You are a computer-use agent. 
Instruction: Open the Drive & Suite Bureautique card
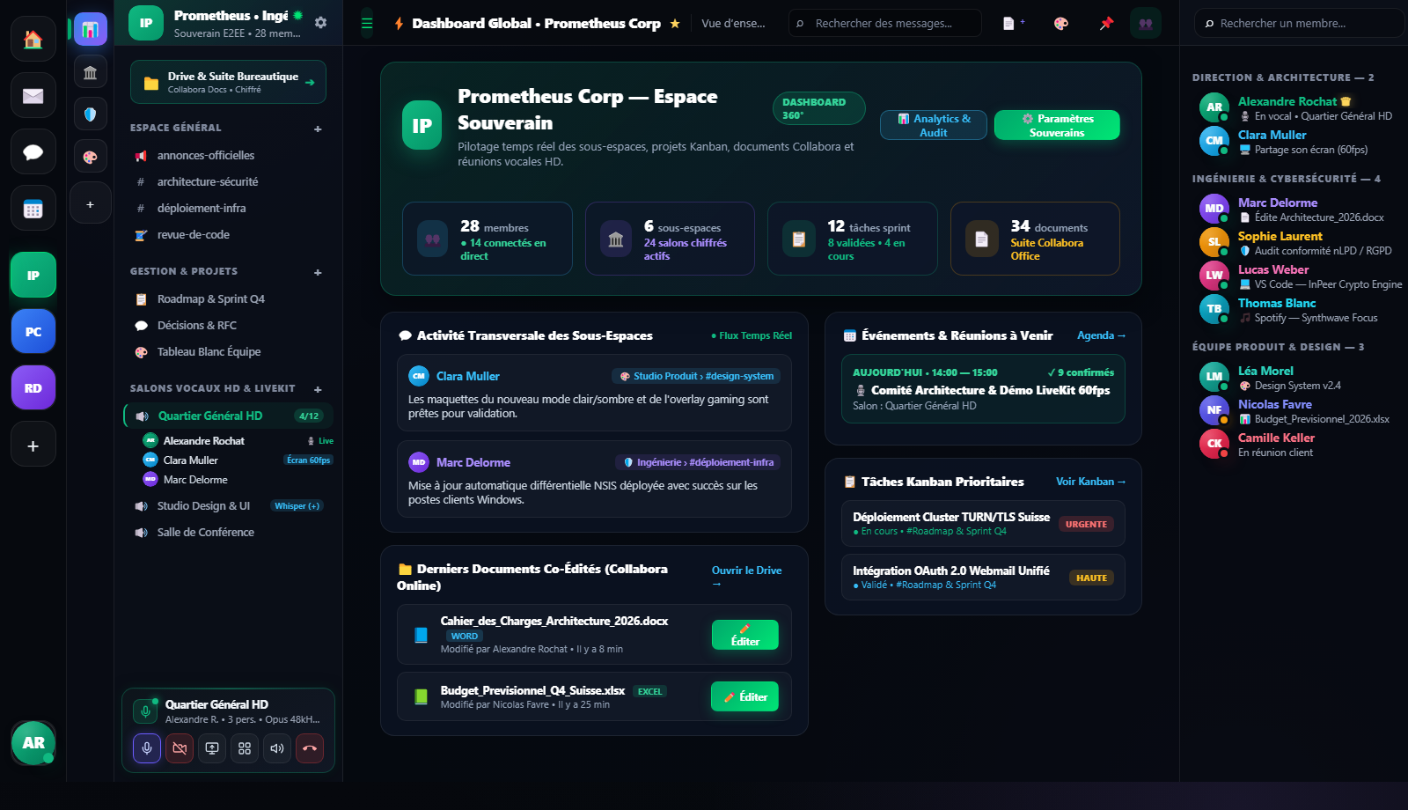point(228,82)
